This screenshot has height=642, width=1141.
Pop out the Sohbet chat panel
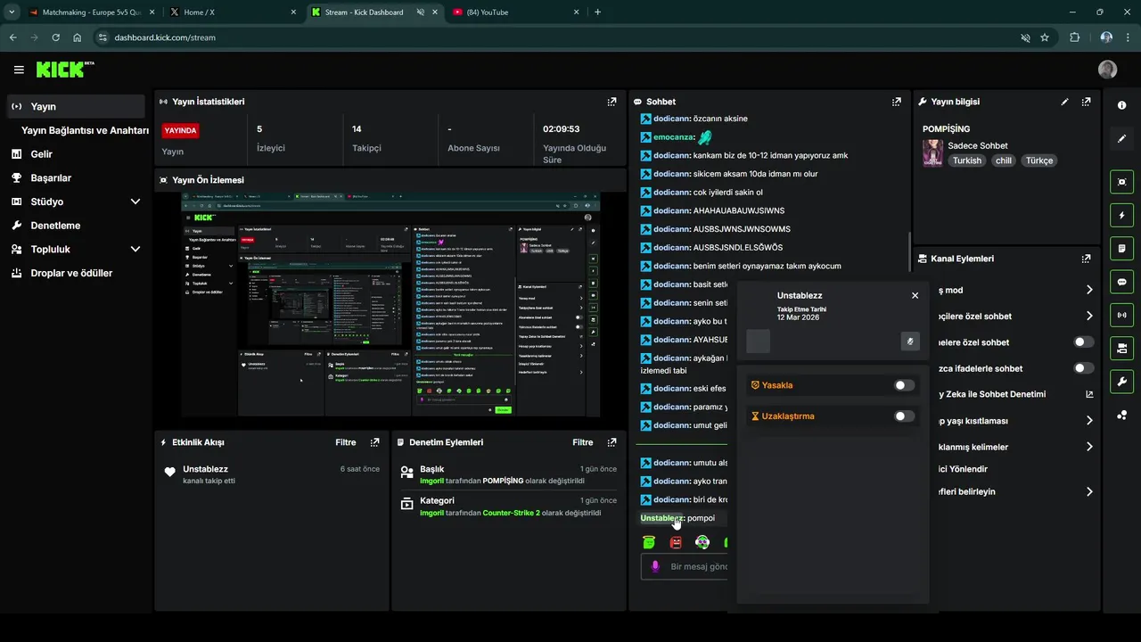pos(896,102)
